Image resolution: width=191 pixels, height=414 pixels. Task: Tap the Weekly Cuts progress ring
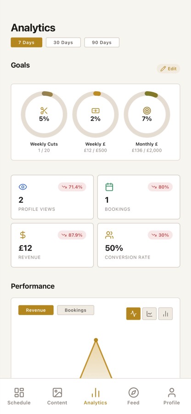click(44, 115)
